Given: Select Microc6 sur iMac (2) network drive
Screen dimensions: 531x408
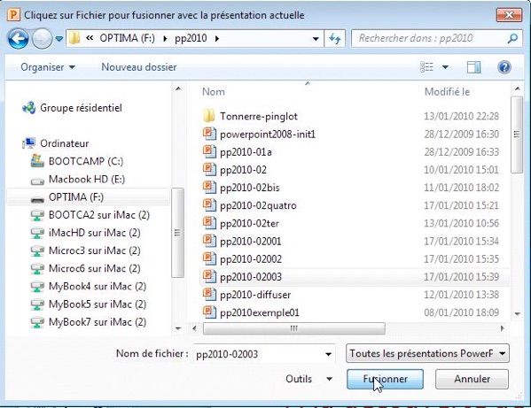Looking at the screenshot, I should point(95,268).
